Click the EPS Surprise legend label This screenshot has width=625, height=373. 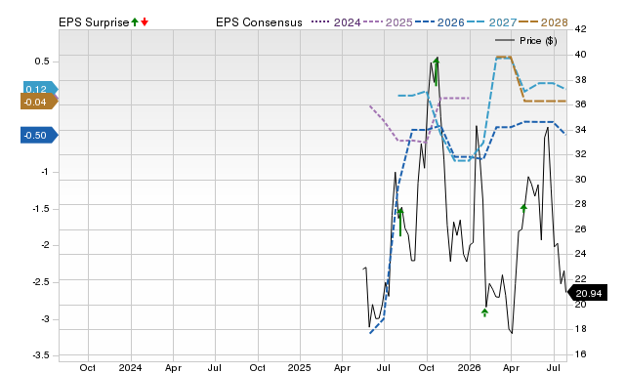tap(94, 22)
